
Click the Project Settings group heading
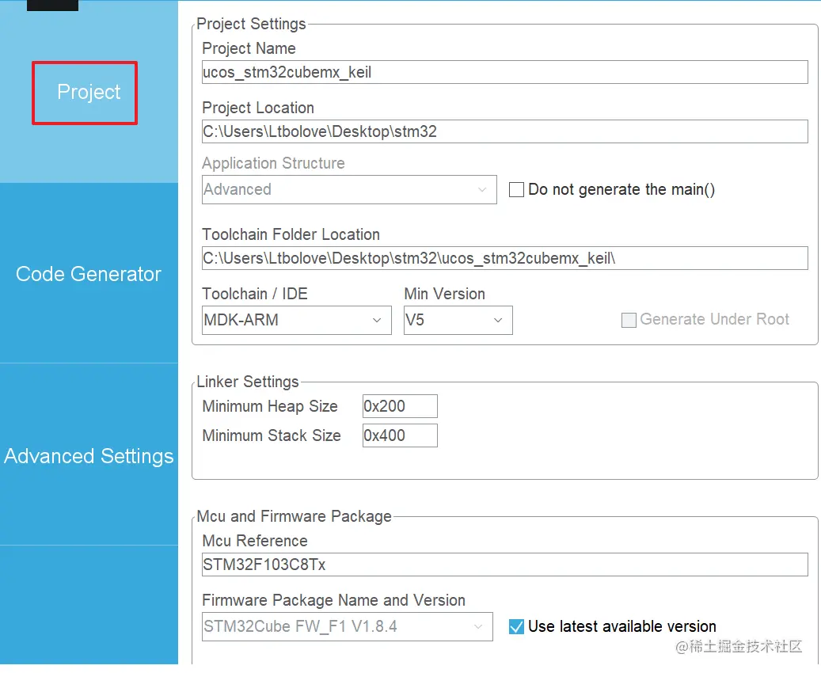point(251,24)
